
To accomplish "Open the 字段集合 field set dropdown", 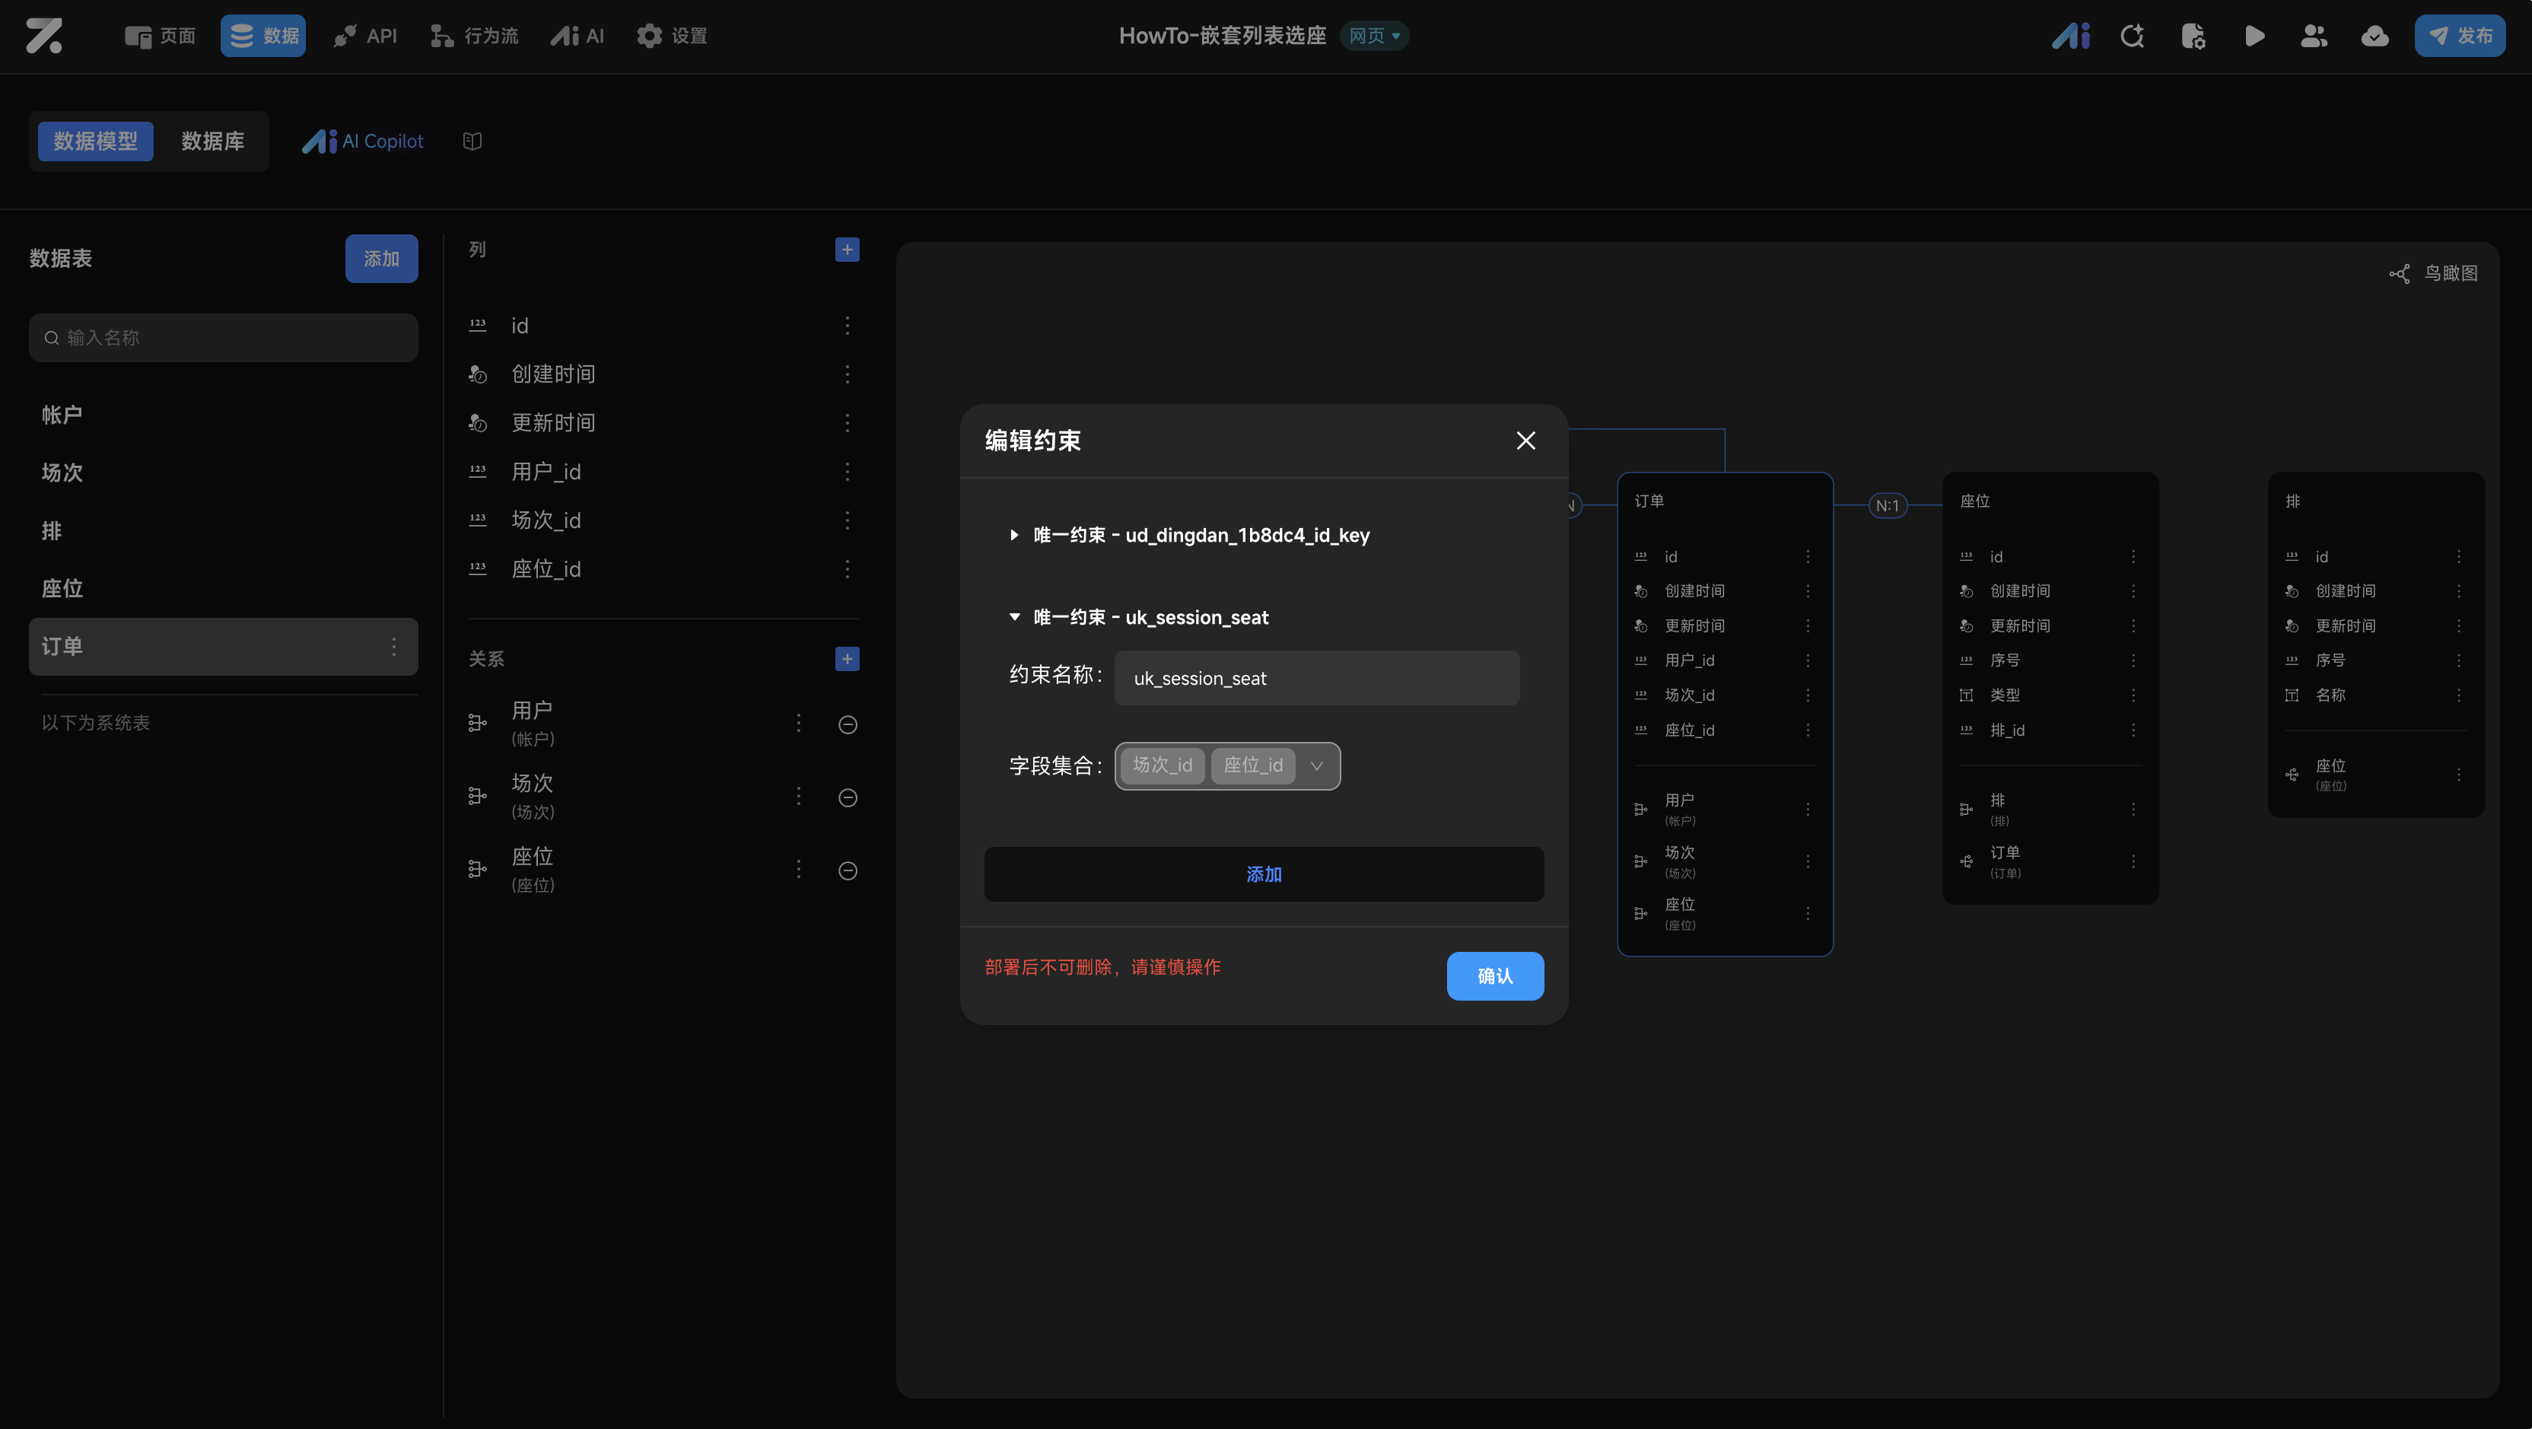I will [x=1316, y=765].
